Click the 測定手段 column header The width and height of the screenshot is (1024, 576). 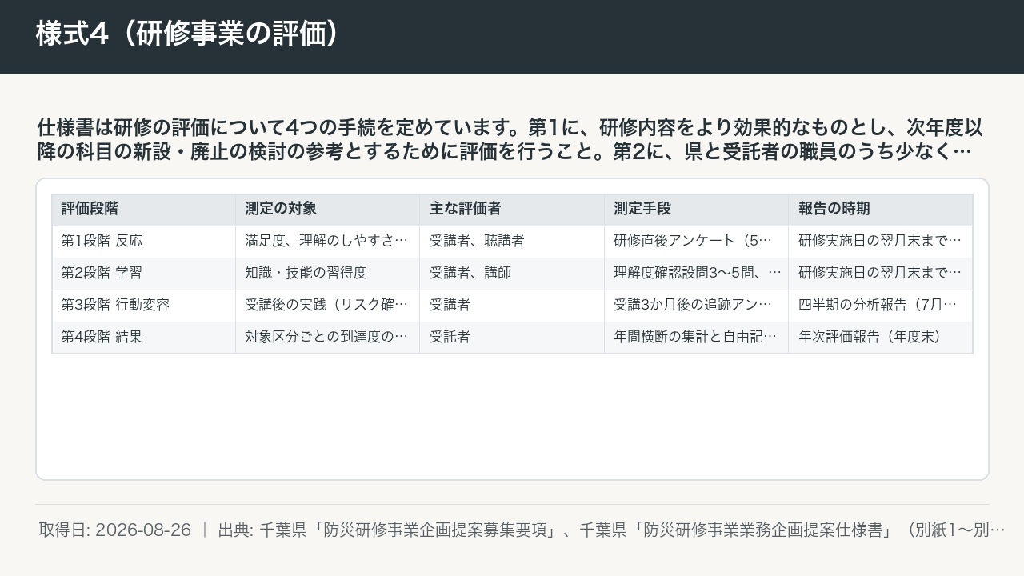click(x=696, y=210)
